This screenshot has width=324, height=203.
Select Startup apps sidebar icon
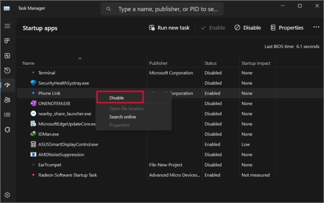[x=7, y=85]
